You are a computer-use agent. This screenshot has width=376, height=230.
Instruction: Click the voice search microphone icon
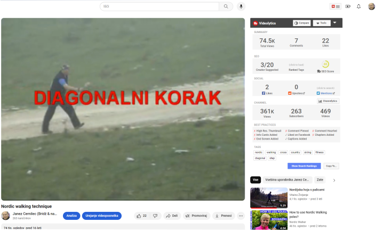(241, 6)
